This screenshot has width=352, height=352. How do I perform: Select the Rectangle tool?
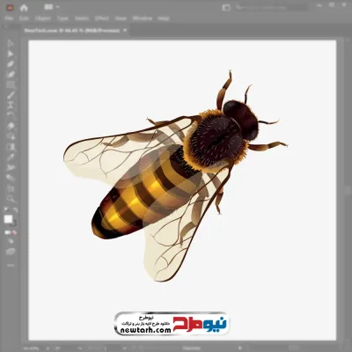point(11,84)
